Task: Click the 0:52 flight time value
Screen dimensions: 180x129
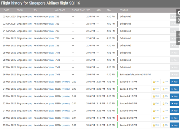Action: tap(74, 96)
